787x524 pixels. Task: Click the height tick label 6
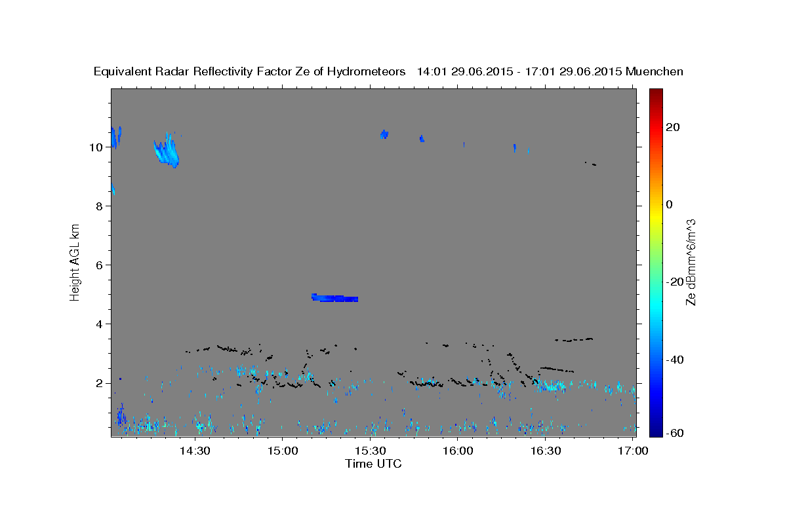click(x=99, y=265)
